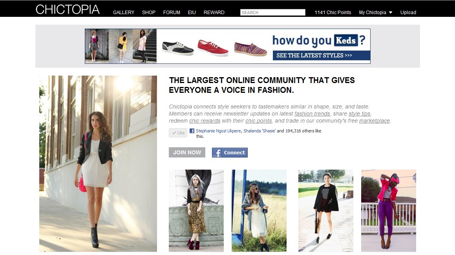The height and width of the screenshot is (255, 455).
Task: Open the marketplace link
Action: point(375,121)
